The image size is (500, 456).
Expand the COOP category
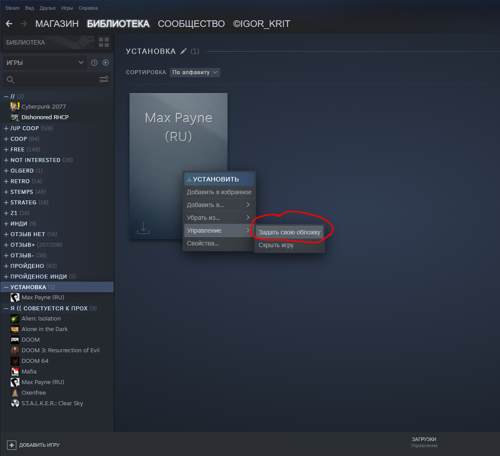tap(6, 139)
